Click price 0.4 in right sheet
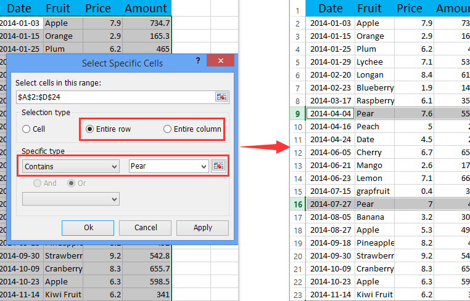The image size is (470, 301). point(414,191)
